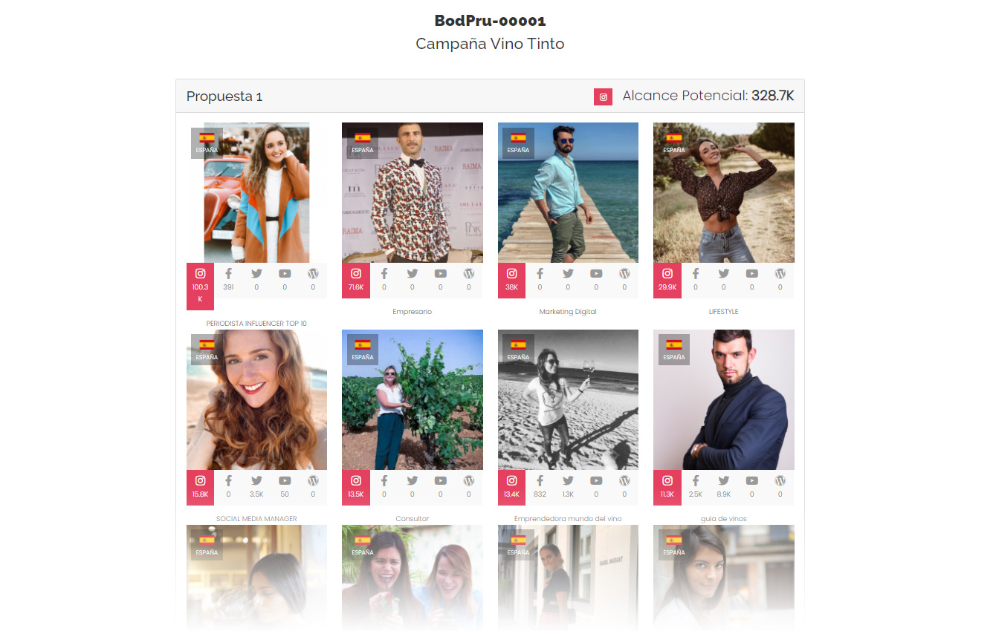Open the man in floral jacket photo
The image size is (993, 631).
click(413, 192)
